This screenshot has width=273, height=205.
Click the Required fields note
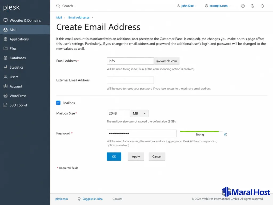[67, 168]
